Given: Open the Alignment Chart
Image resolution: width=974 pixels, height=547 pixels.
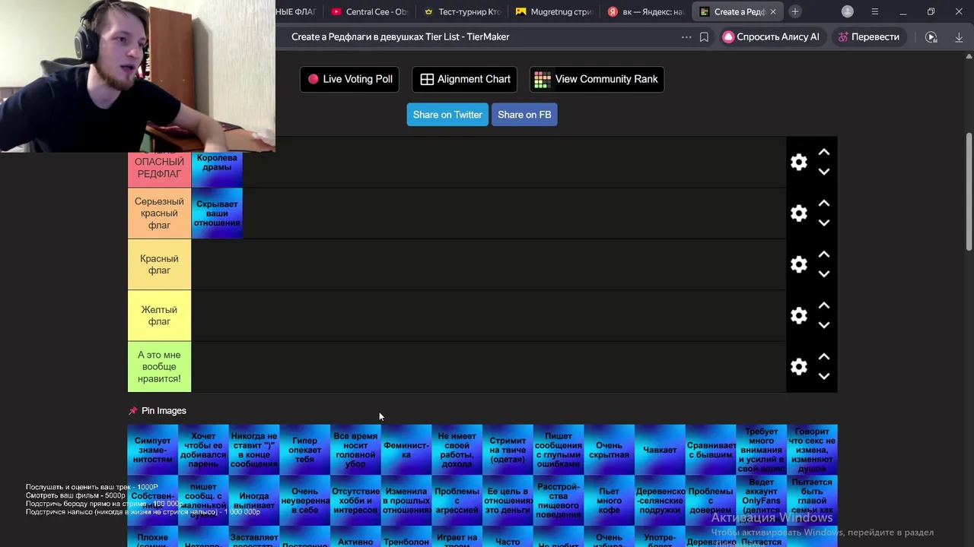Looking at the screenshot, I should tap(465, 79).
